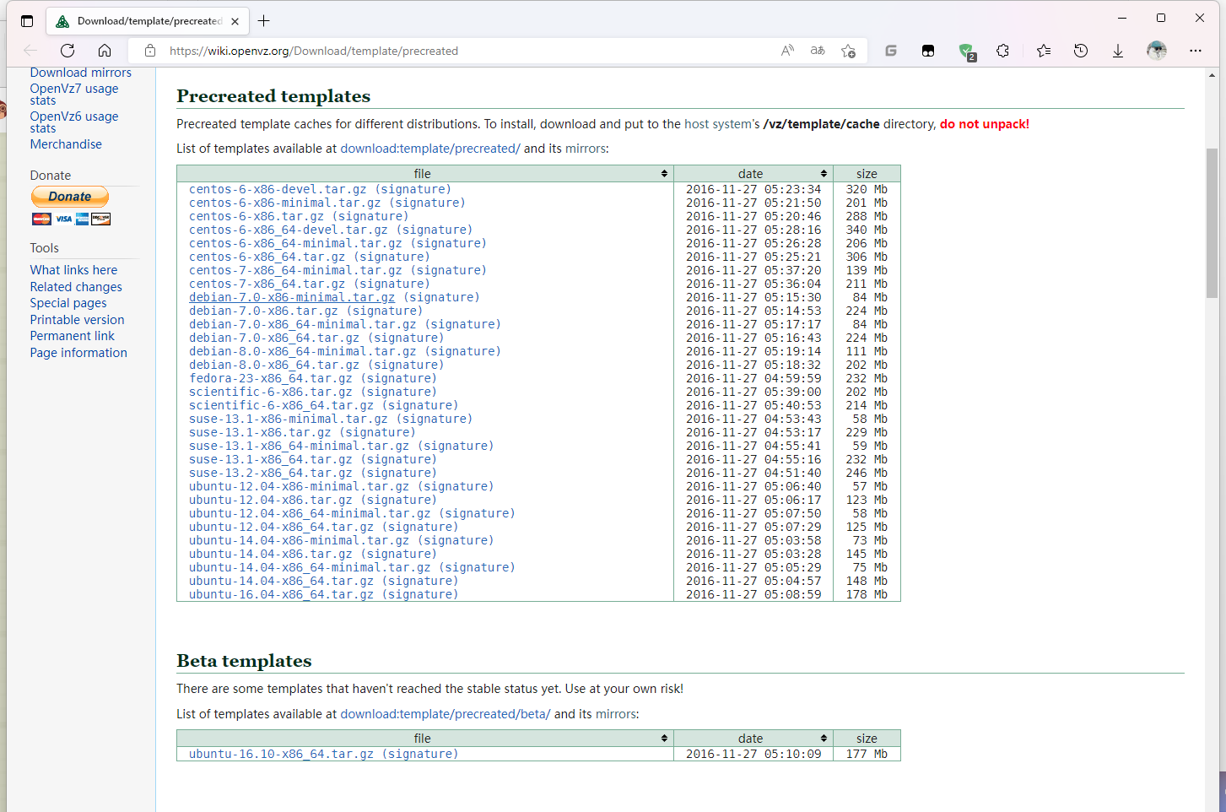
Task: Open the Download mirrors sidebar link
Action: coord(81,73)
